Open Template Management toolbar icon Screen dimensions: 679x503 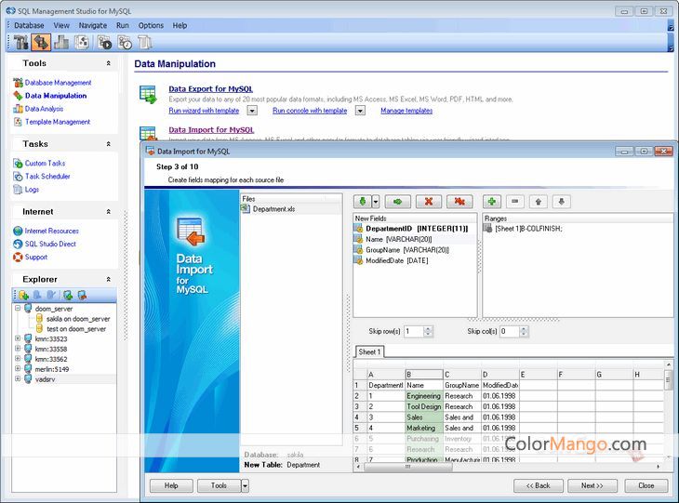(82, 43)
